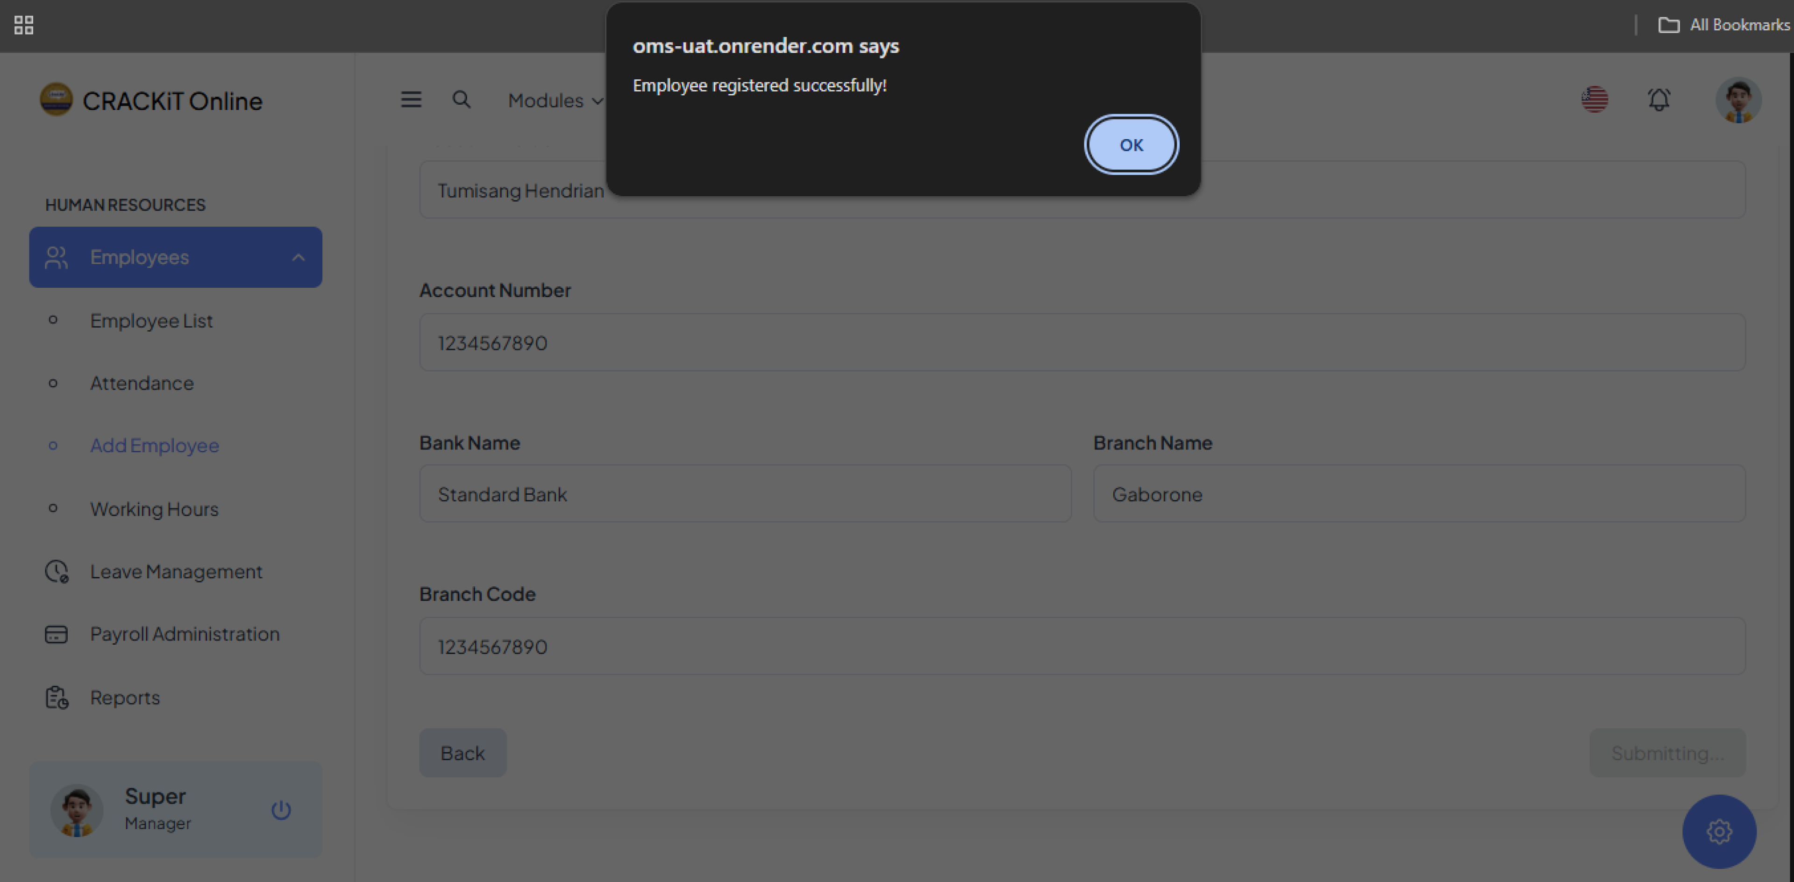This screenshot has height=882, width=1794.
Task: Open Leave Management
Action: [x=176, y=571]
